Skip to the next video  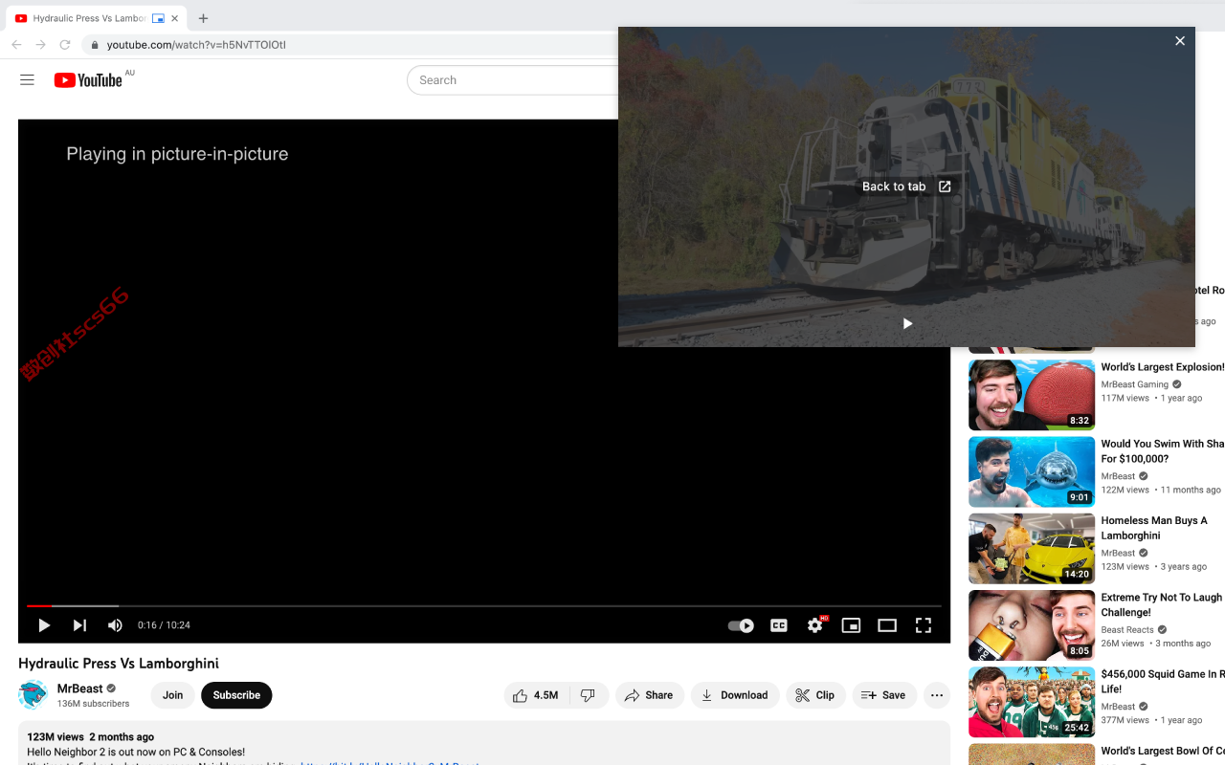tap(79, 625)
